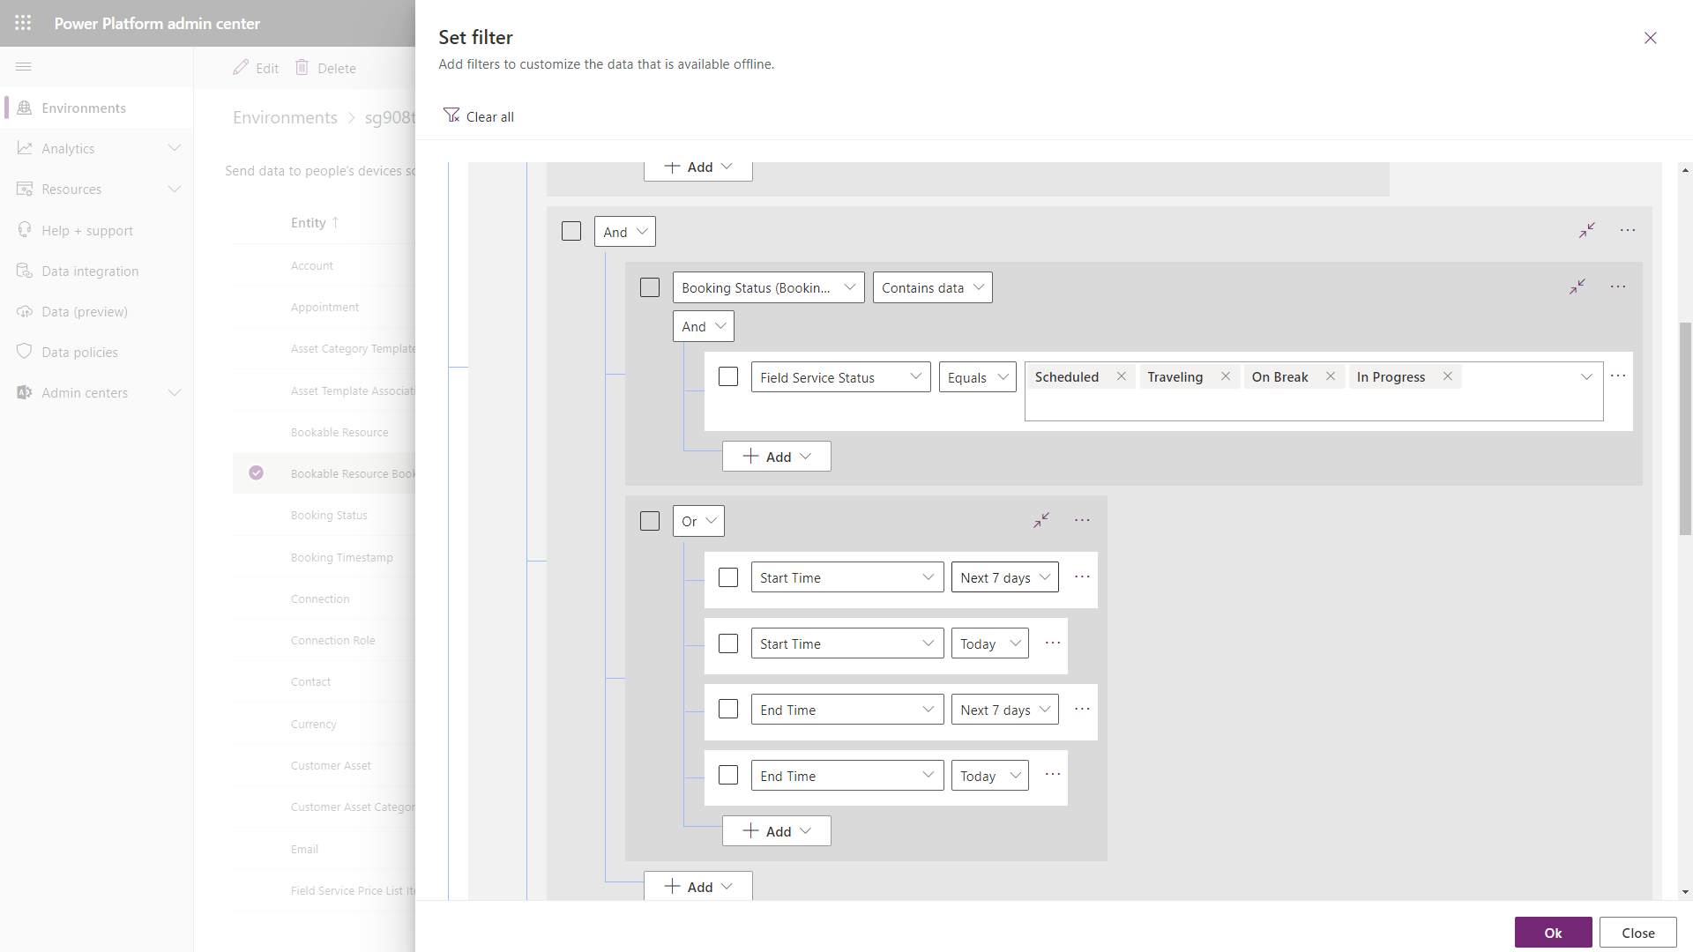Click the Close button

(1637, 933)
